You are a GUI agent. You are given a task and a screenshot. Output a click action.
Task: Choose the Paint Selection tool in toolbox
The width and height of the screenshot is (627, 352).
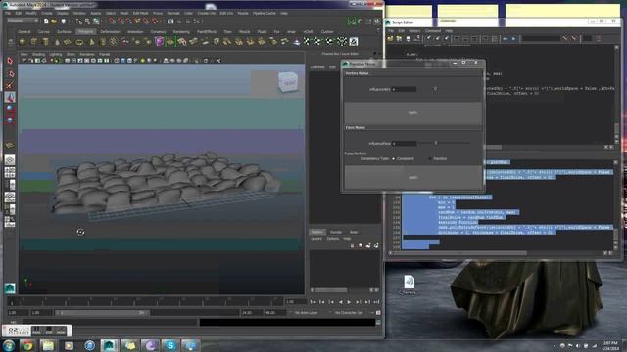pyautogui.click(x=10, y=85)
